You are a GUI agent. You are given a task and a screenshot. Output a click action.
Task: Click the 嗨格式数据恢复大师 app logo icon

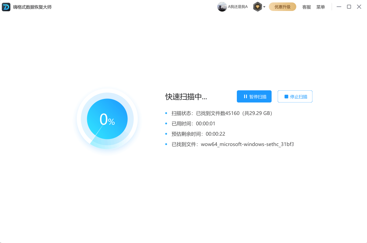(x=6, y=7)
